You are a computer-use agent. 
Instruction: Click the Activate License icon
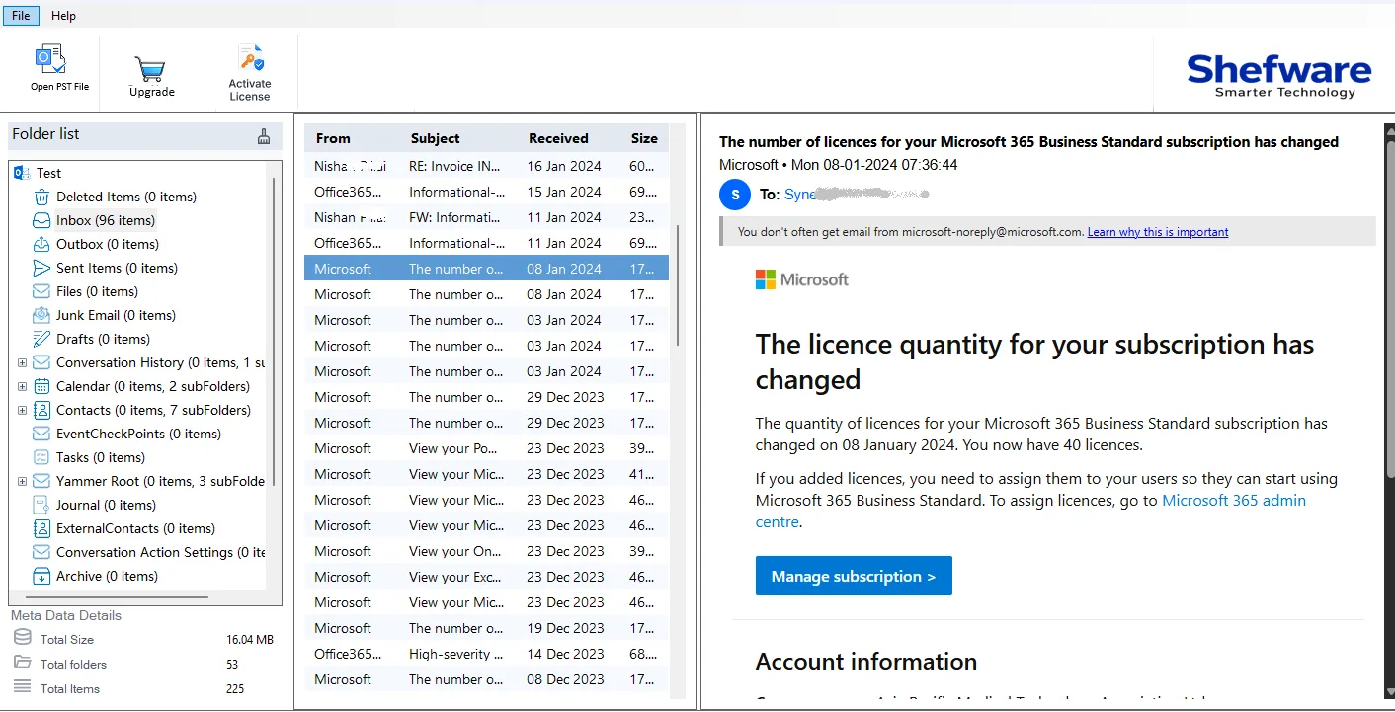[x=250, y=58]
